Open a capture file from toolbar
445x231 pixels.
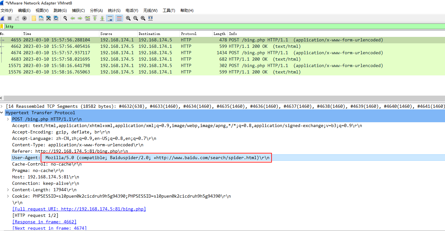[x=34, y=18]
